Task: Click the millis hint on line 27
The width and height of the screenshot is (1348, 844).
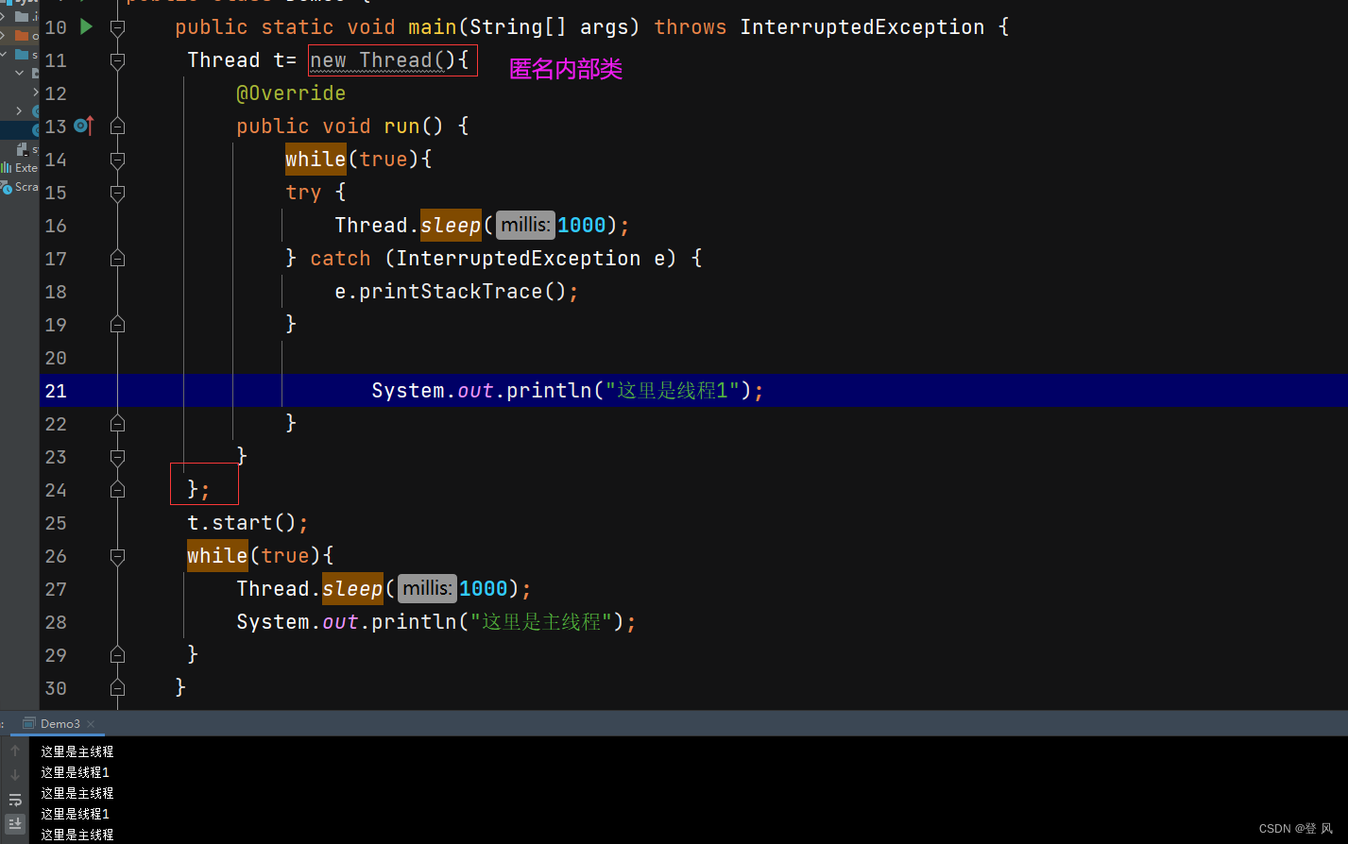Action: tap(427, 589)
